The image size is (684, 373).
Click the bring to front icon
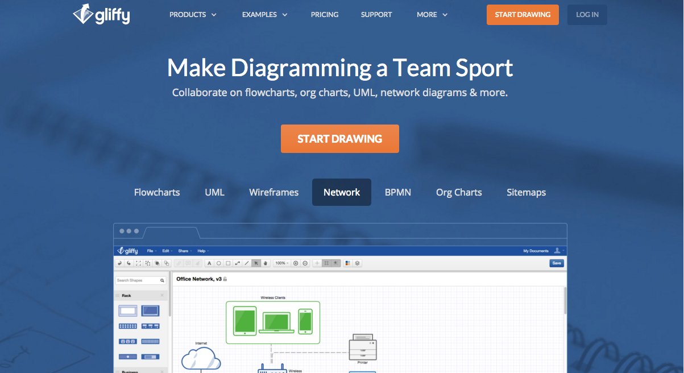click(157, 263)
